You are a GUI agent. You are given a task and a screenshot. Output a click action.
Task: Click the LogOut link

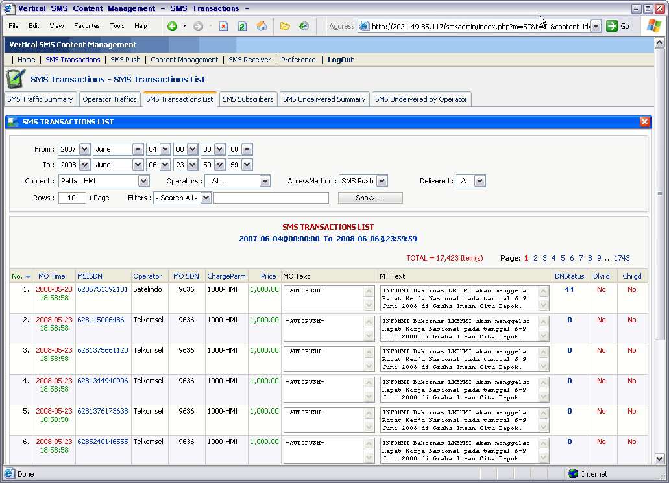point(340,60)
